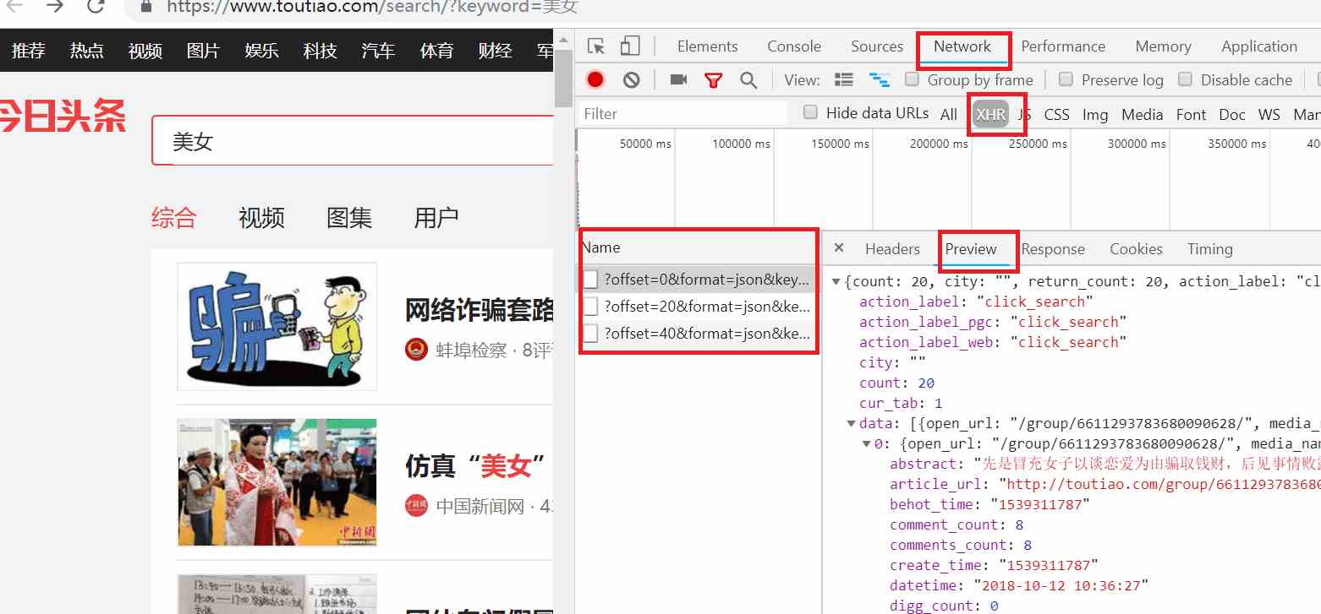Open the Timing tab
1321x614 pixels.
[x=1209, y=249]
